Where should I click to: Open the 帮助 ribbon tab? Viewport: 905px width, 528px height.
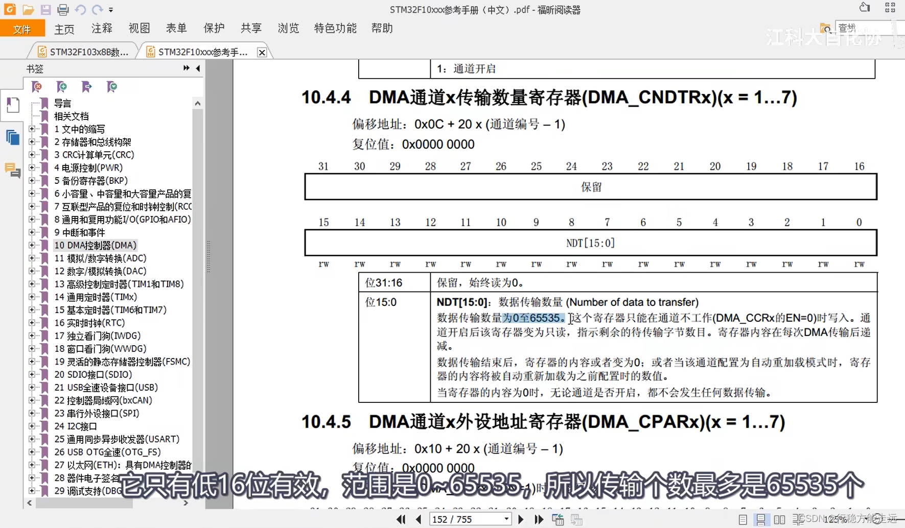(382, 28)
